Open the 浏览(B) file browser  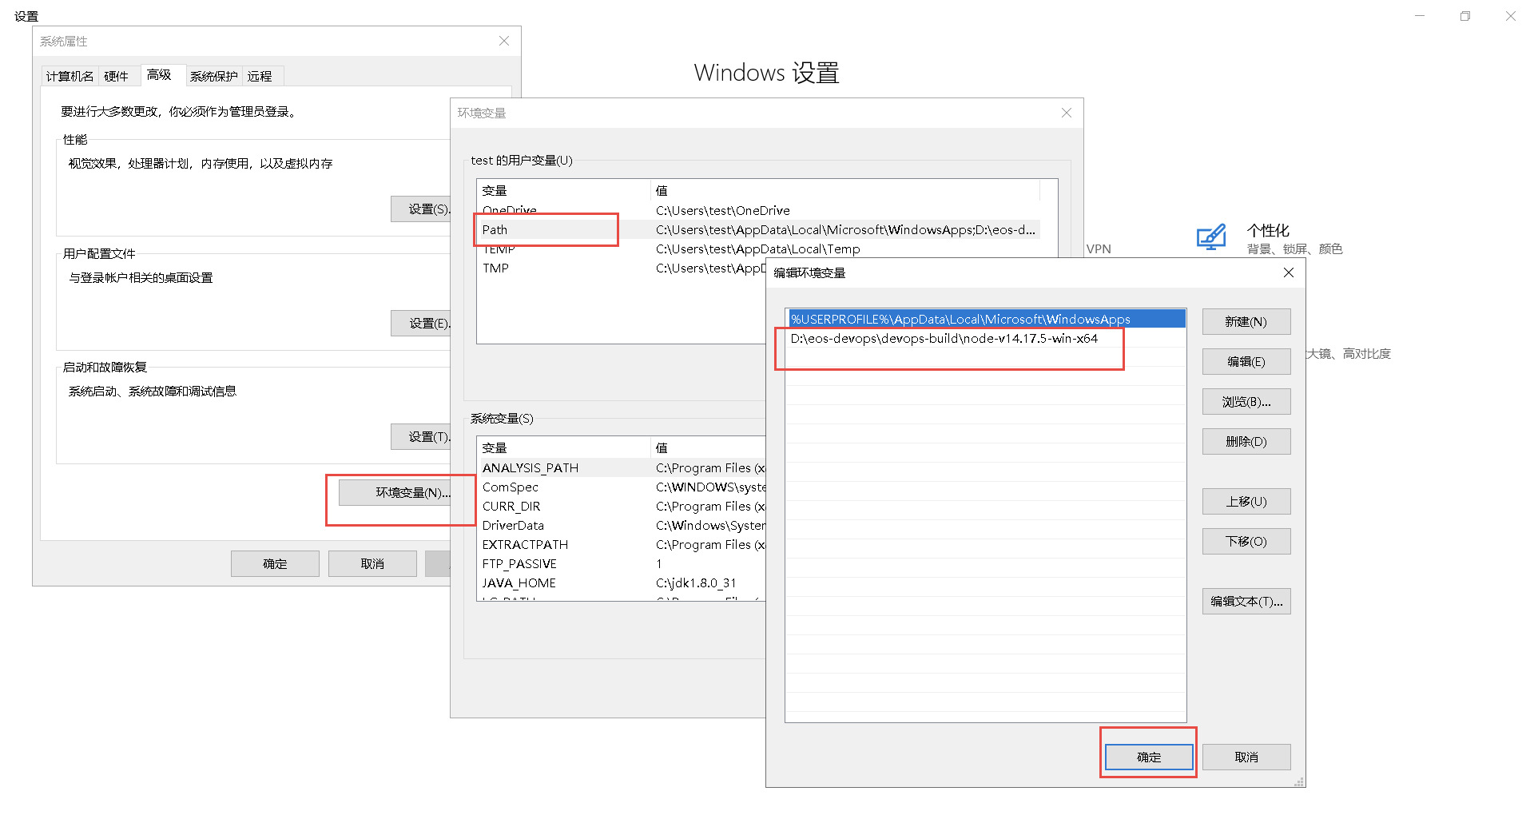pyautogui.click(x=1246, y=401)
